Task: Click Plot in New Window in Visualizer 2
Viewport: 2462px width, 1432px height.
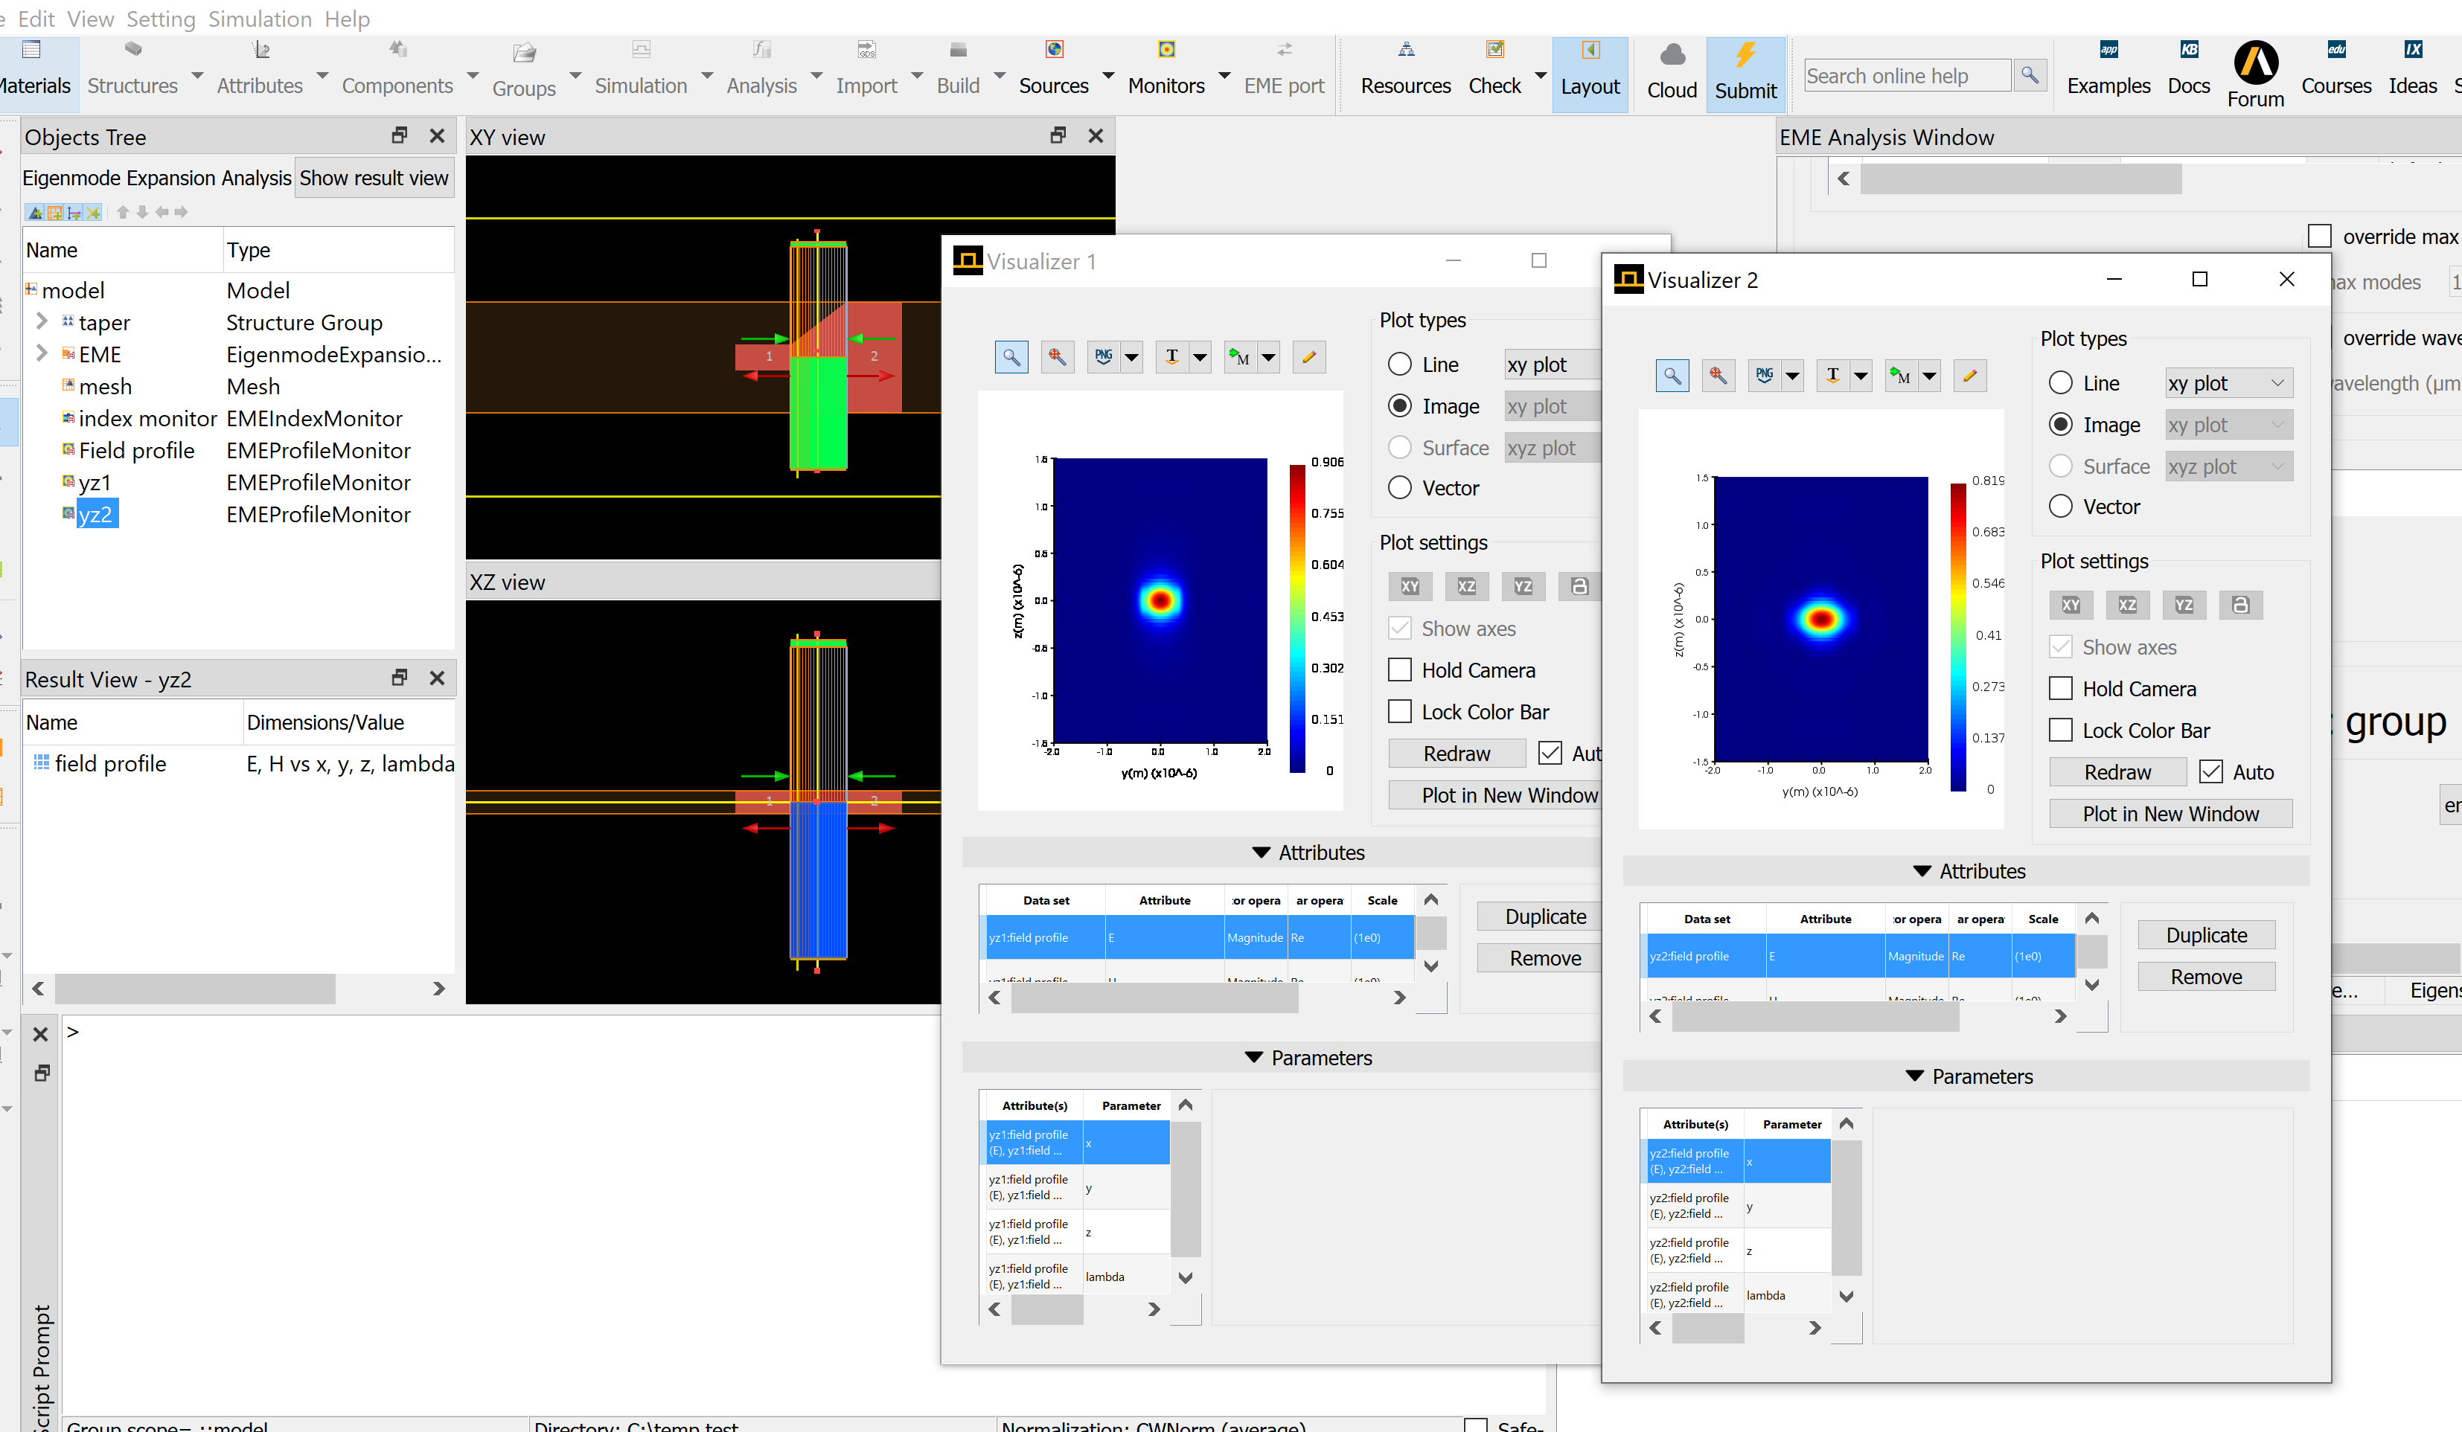Action: click(2170, 814)
